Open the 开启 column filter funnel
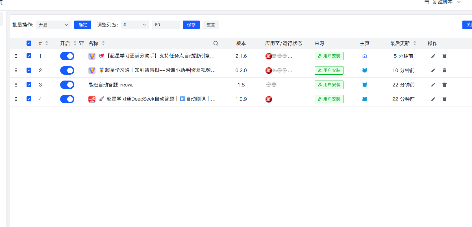Screen dimensions: 472x227 tap(81, 43)
